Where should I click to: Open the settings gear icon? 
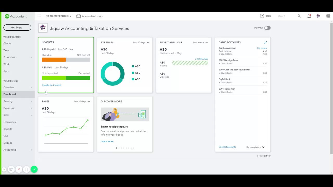pos(328,16)
